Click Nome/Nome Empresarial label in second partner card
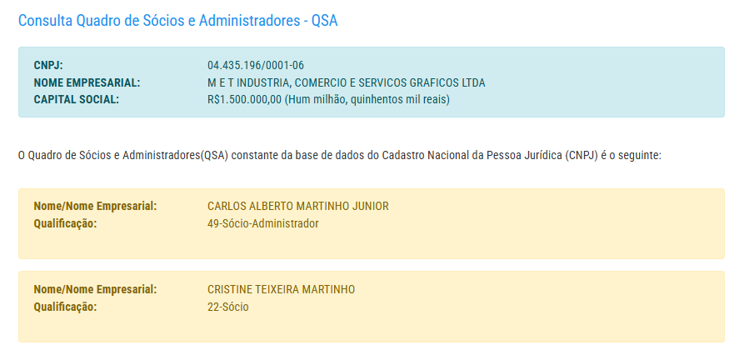 click(x=95, y=289)
